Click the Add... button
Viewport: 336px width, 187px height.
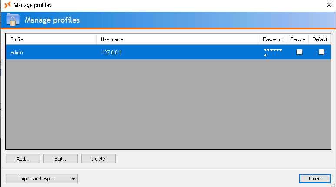coord(23,159)
